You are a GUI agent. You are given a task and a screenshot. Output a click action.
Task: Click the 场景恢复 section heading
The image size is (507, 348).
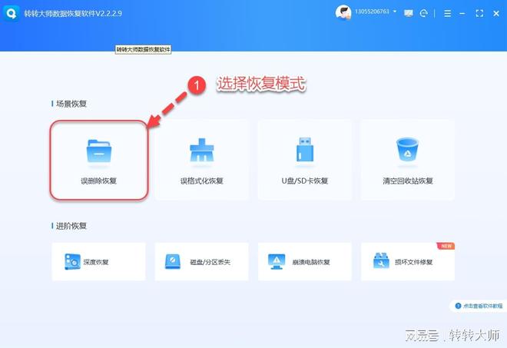point(71,104)
